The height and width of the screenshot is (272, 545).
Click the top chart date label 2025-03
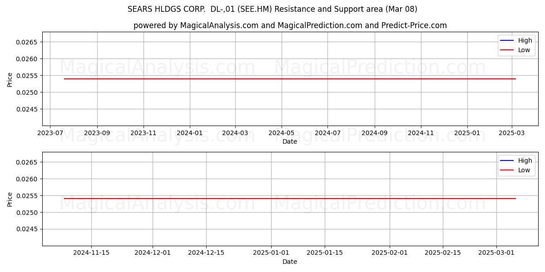tap(512, 133)
